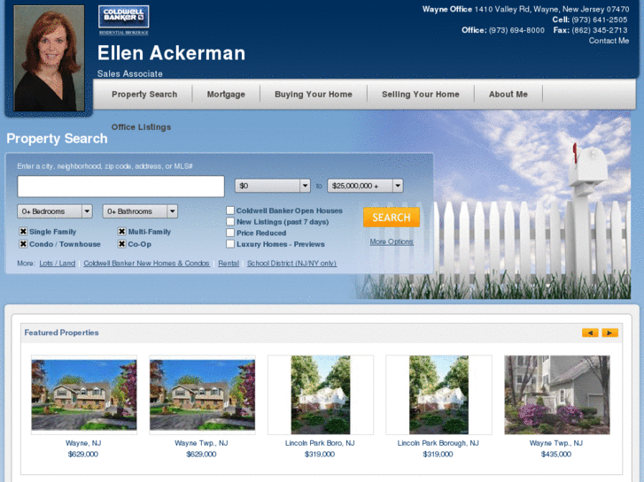Select the Office Listings submenu
Image resolution: width=644 pixels, height=482 pixels.
(141, 127)
